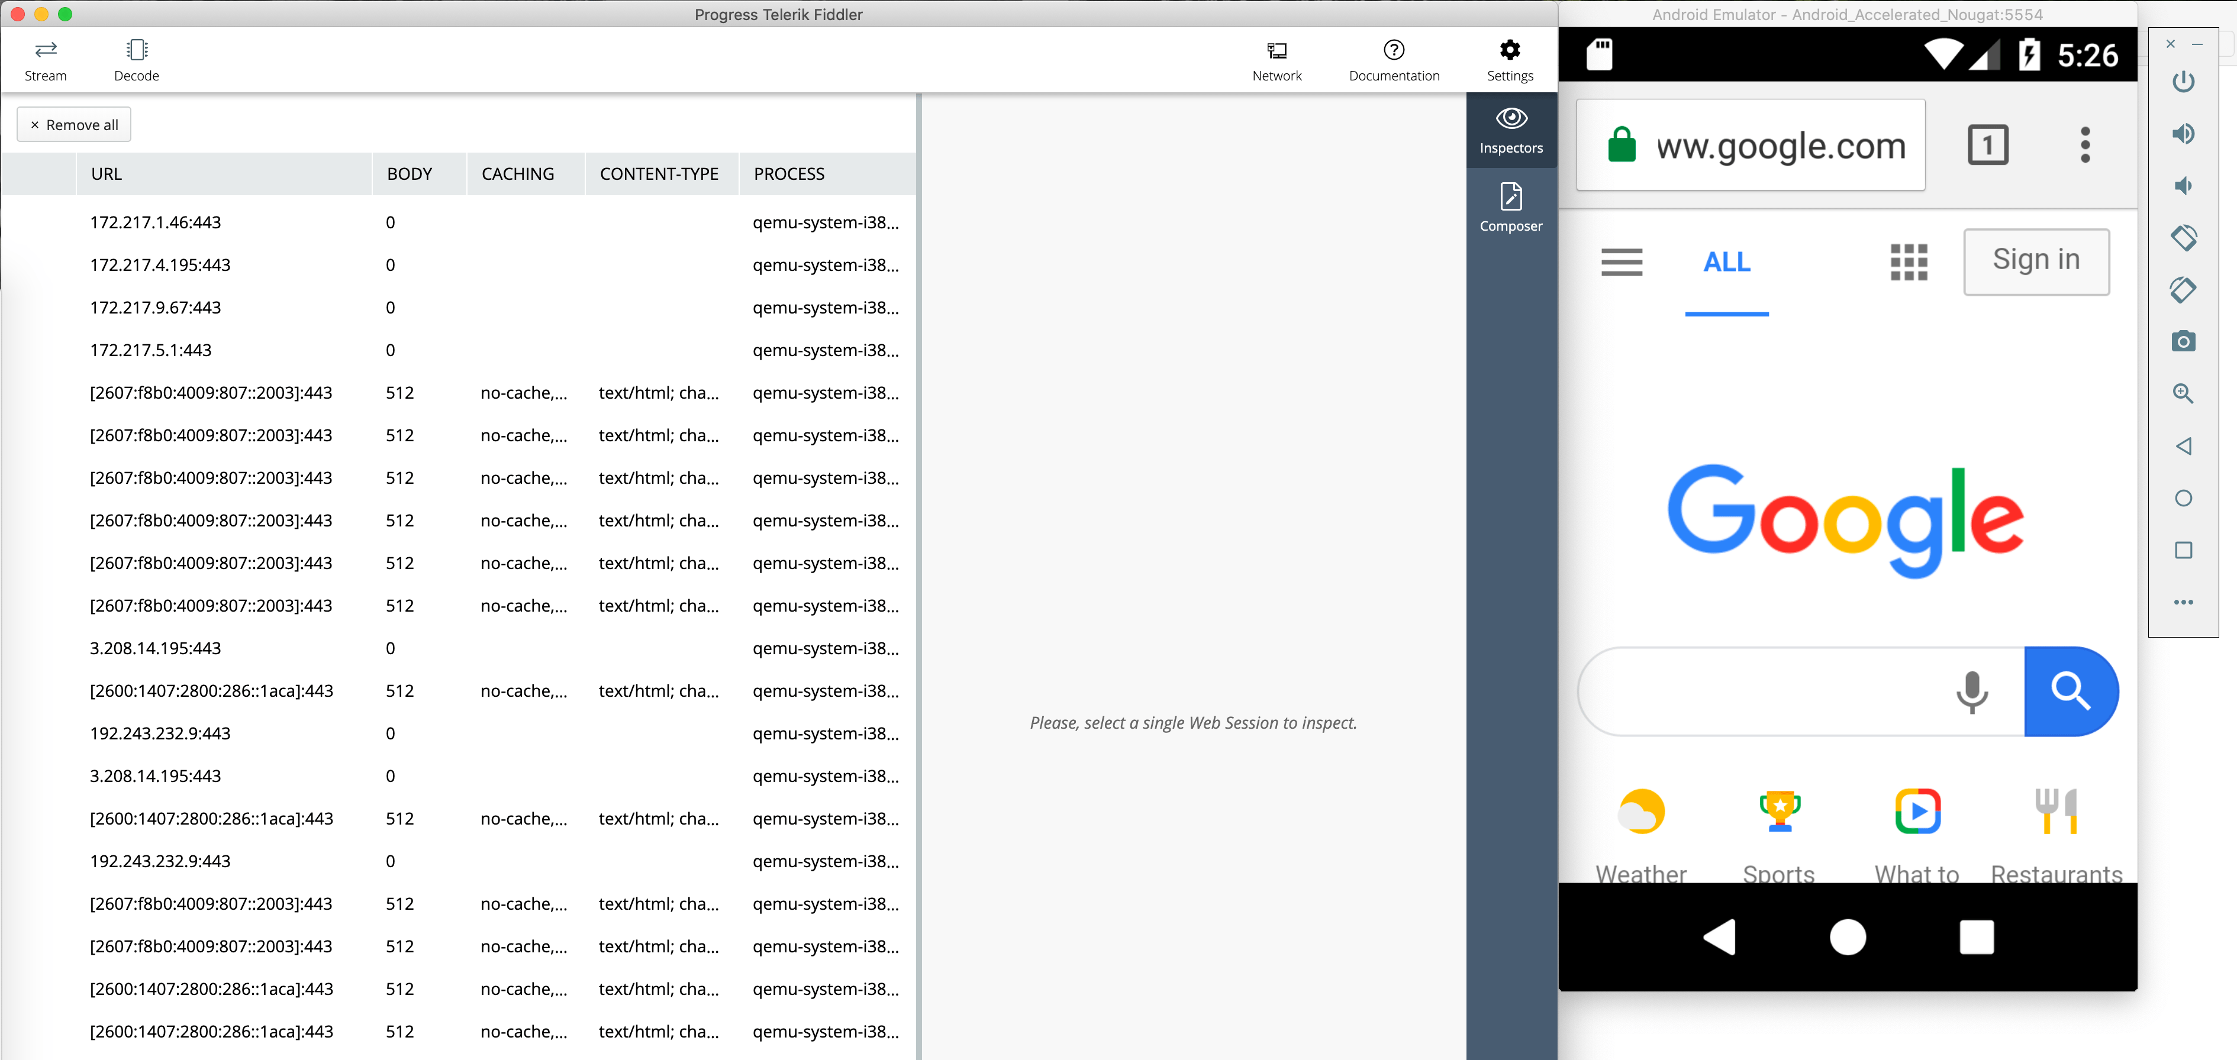Click the emulator zoom magnifier icon
The height and width of the screenshot is (1060, 2237).
[2183, 393]
